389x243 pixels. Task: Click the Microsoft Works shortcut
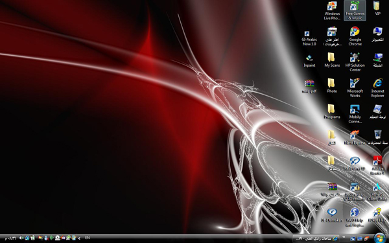pos(355,87)
